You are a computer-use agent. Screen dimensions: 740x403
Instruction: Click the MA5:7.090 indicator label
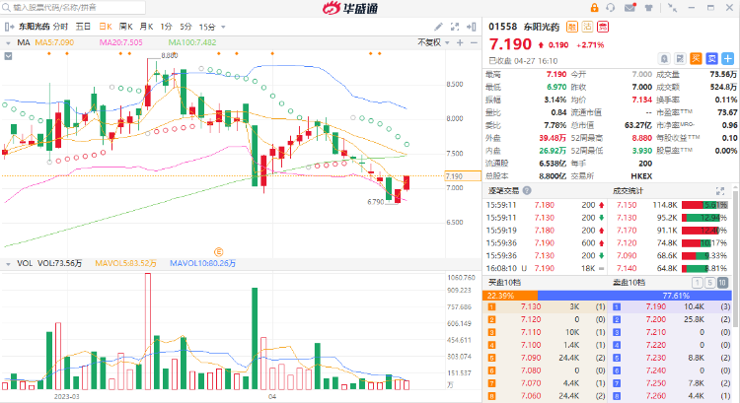tap(54, 42)
